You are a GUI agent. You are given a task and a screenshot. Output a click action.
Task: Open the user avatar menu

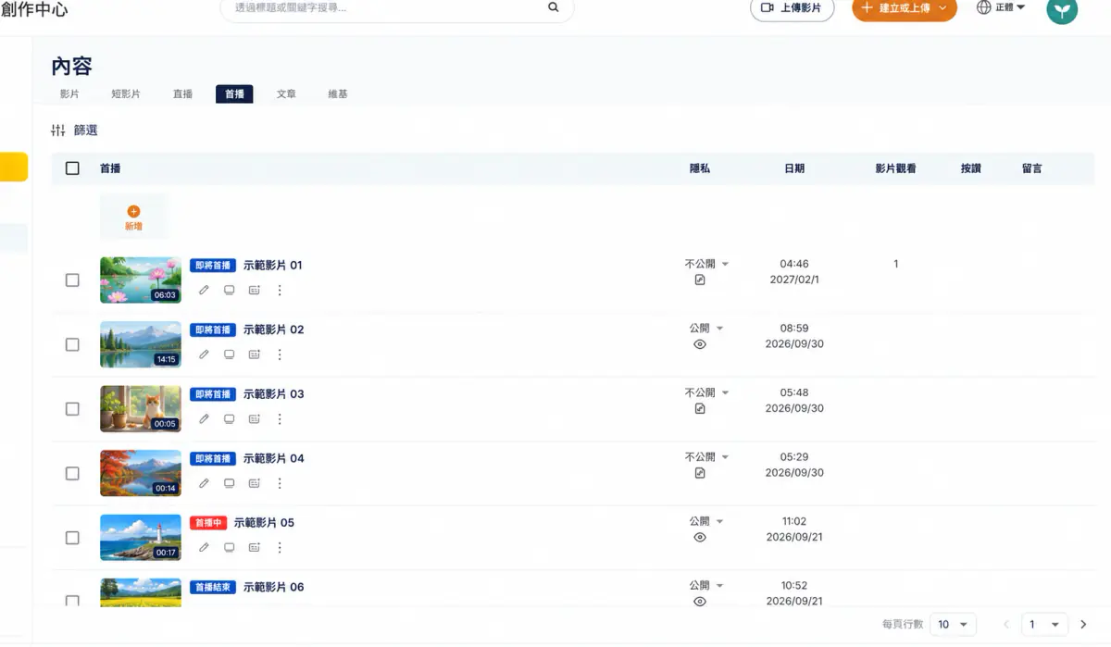(x=1062, y=9)
